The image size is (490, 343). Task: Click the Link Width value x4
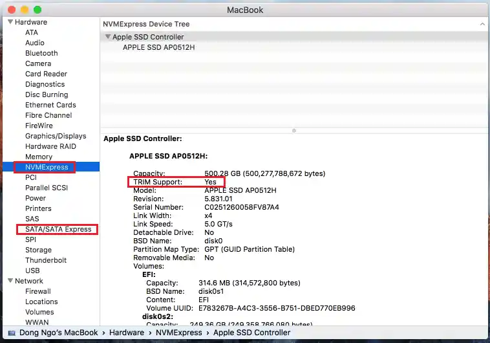pyautogui.click(x=208, y=216)
